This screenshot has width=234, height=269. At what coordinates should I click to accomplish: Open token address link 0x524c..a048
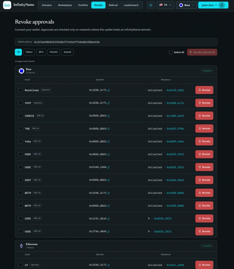click(175, 265)
